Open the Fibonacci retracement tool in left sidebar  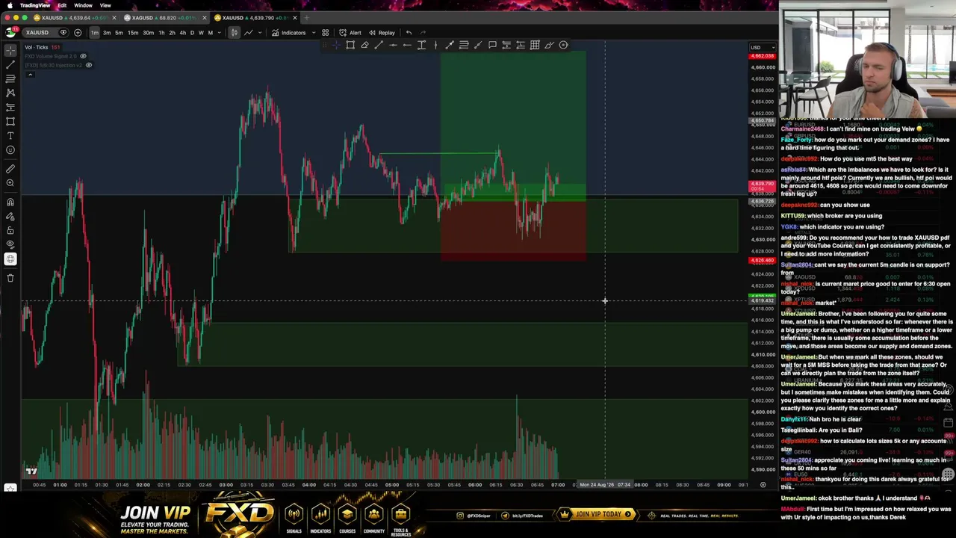pyautogui.click(x=10, y=78)
